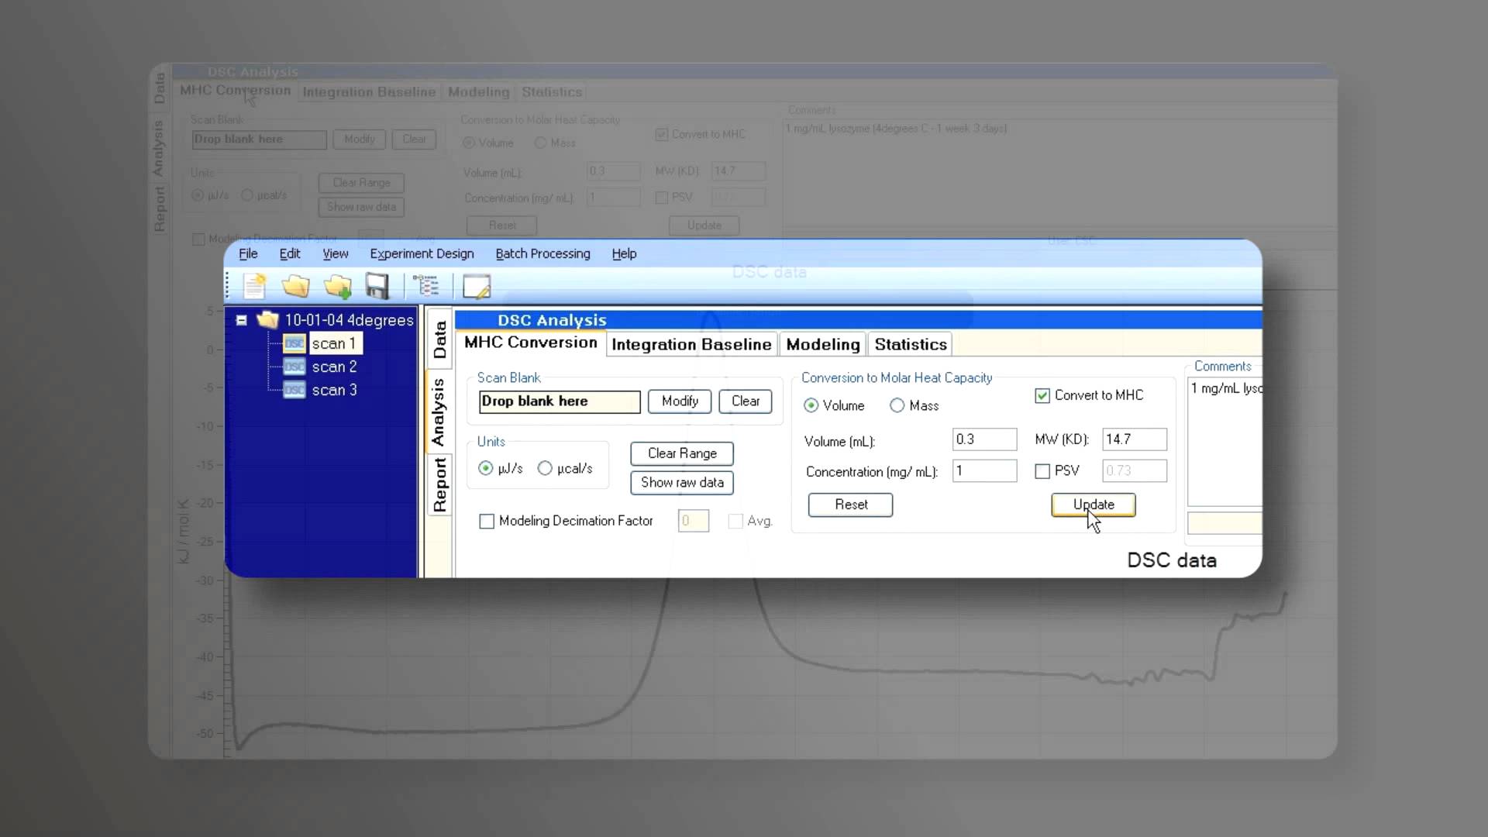Open the vertical Report side tab
The image size is (1488, 837).
pos(439,484)
